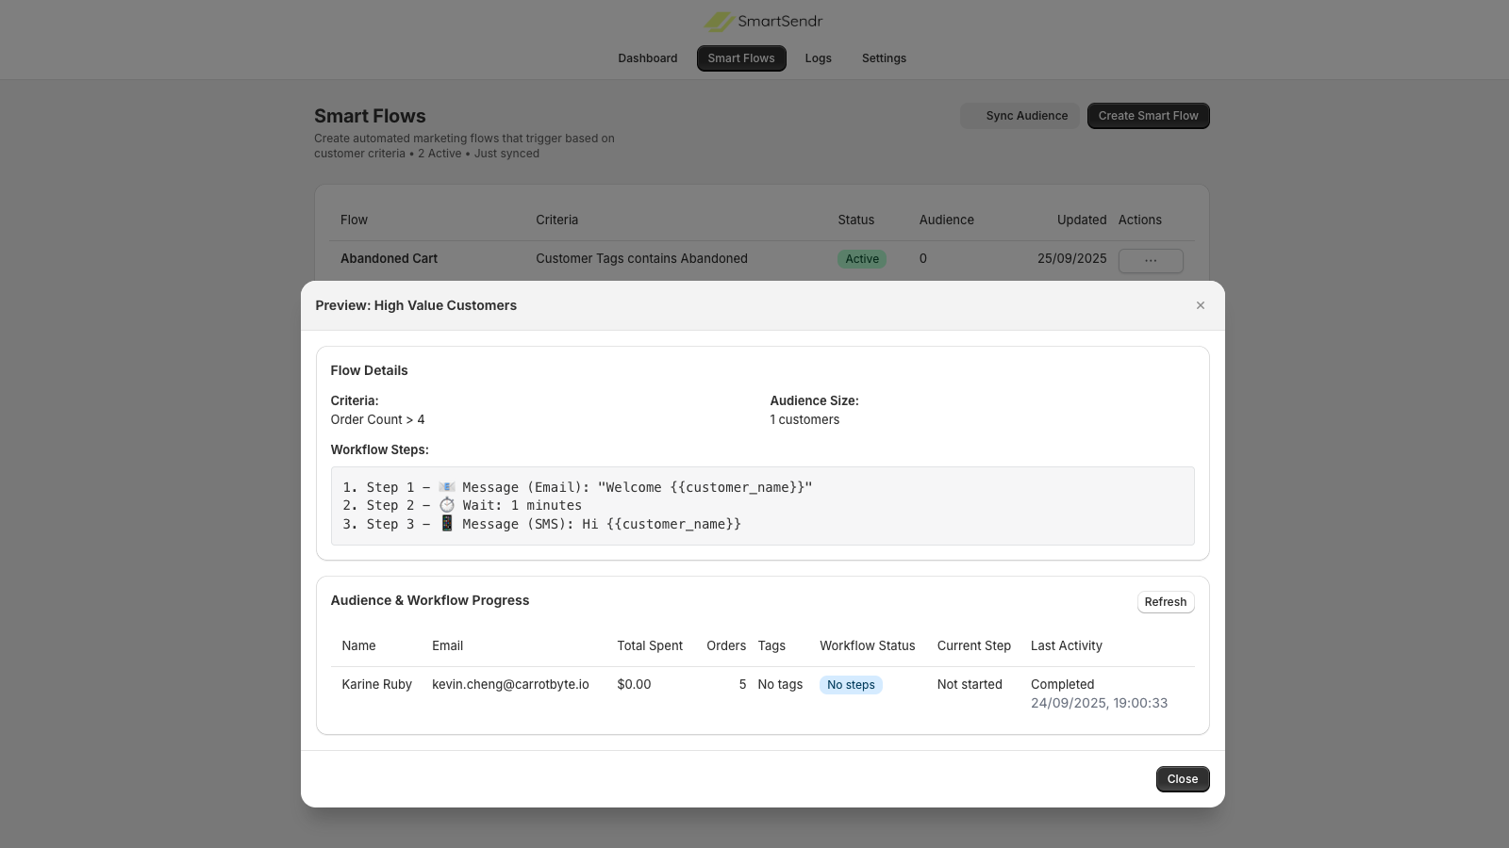Screen dimensions: 1509x848
Task: Click the Updated column header in background table
Action: tap(1082, 220)
